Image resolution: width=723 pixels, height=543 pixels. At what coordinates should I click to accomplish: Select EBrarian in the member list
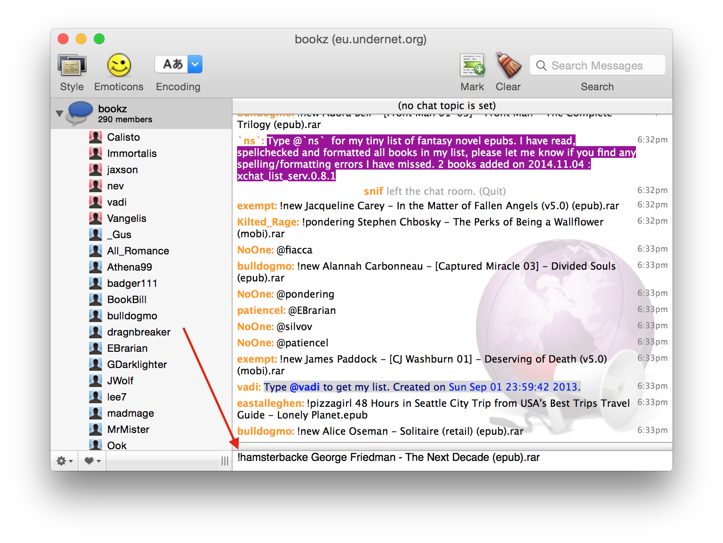(127, 348)
